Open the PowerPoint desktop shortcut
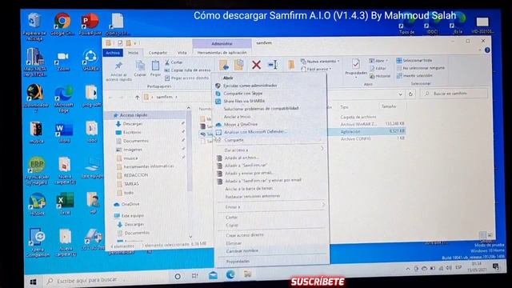The height and width of the screenshot is (288, 512). pos(90,24)
